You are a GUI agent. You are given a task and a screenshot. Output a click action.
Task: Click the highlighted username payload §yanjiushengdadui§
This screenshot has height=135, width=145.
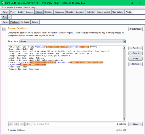(57, 47)
